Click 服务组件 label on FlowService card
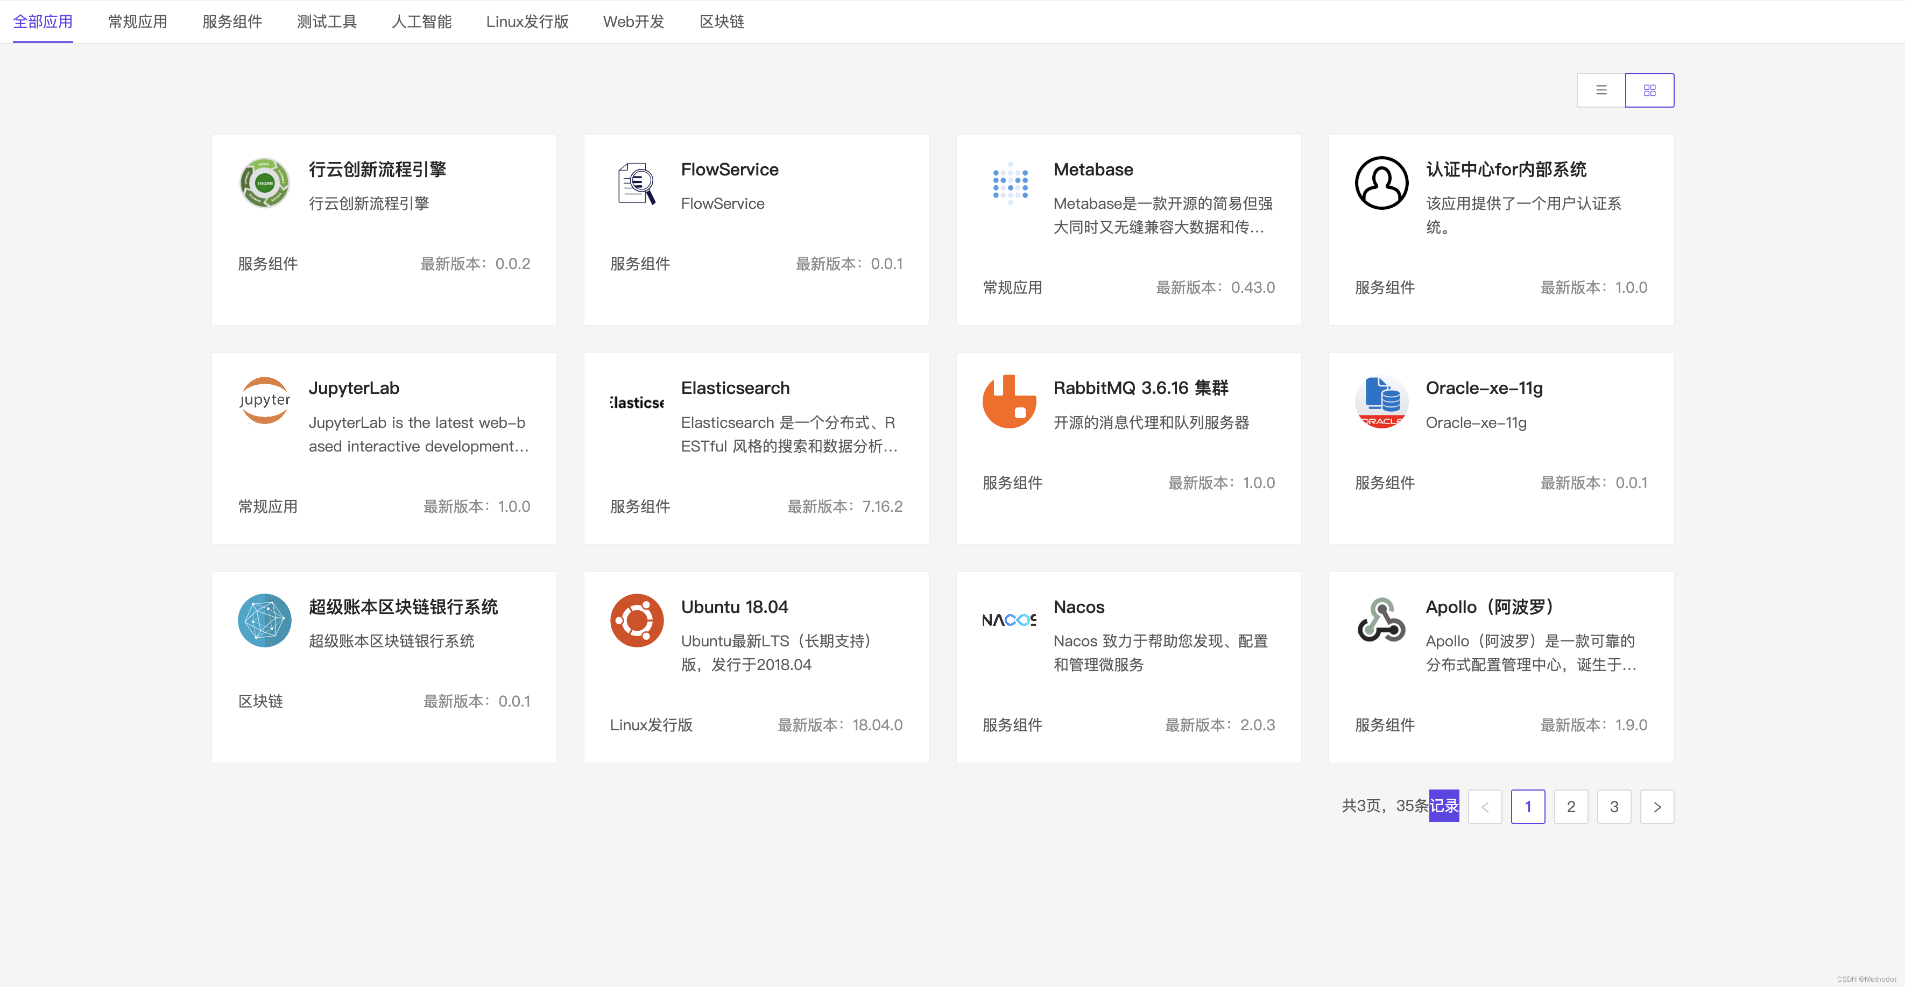This screenshot has width=1905, height=987. [640, 264]
